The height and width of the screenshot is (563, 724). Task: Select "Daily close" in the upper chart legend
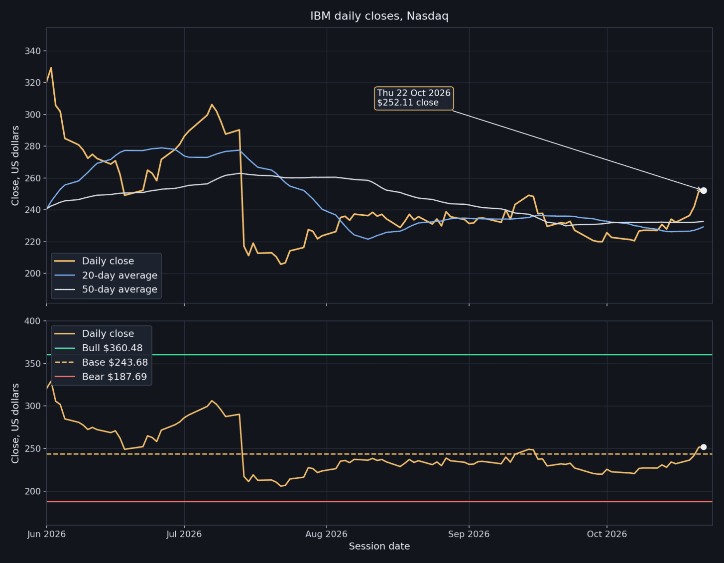108,261
